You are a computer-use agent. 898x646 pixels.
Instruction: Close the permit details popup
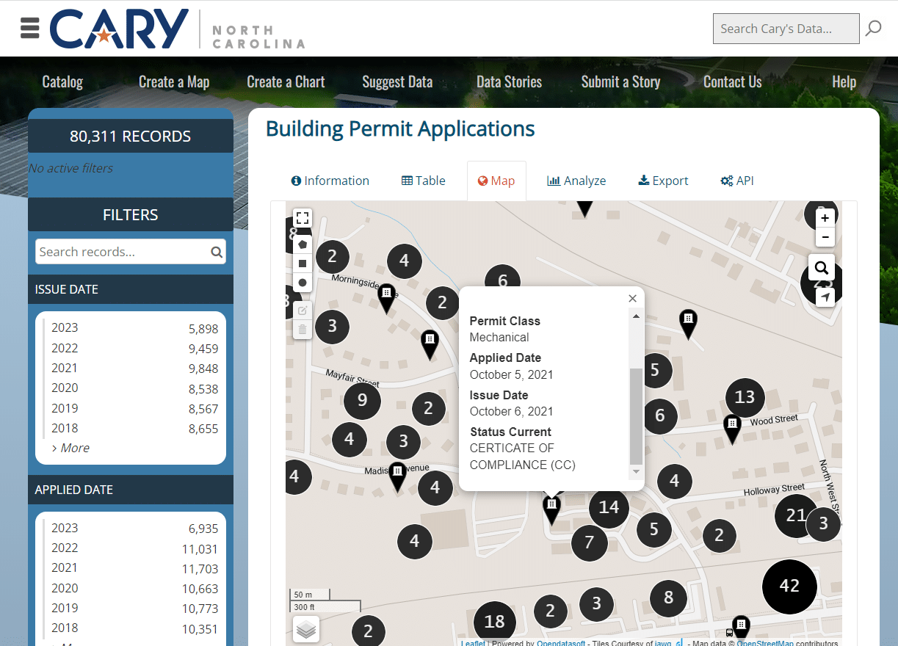point(632,298)
